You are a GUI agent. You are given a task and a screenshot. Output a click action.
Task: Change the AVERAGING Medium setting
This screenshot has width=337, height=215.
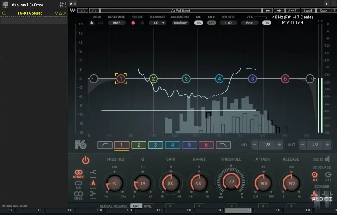[181, 23]
